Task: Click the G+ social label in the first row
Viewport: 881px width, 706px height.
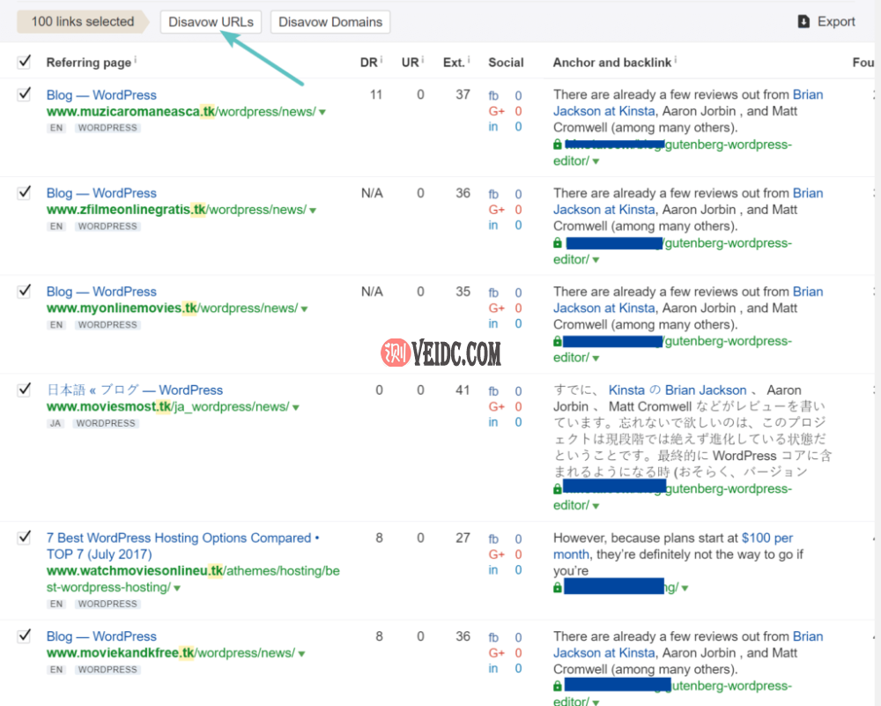Action: tap(496, 111)
